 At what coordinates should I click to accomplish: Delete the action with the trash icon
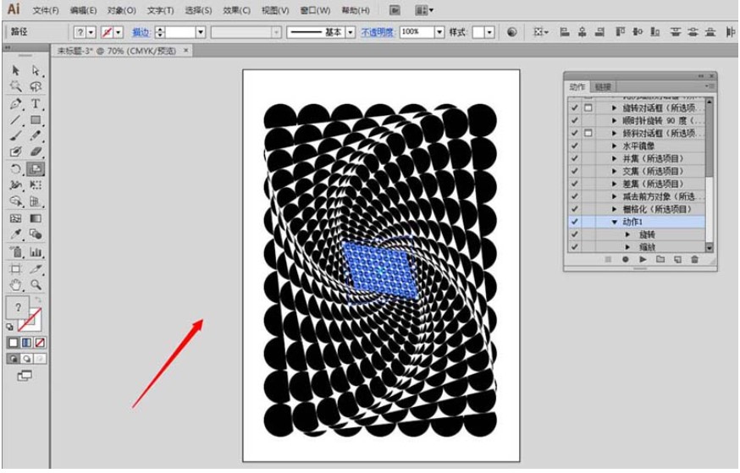(x=694, y=260)
